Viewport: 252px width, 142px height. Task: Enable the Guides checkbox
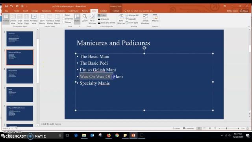point(63,22)
